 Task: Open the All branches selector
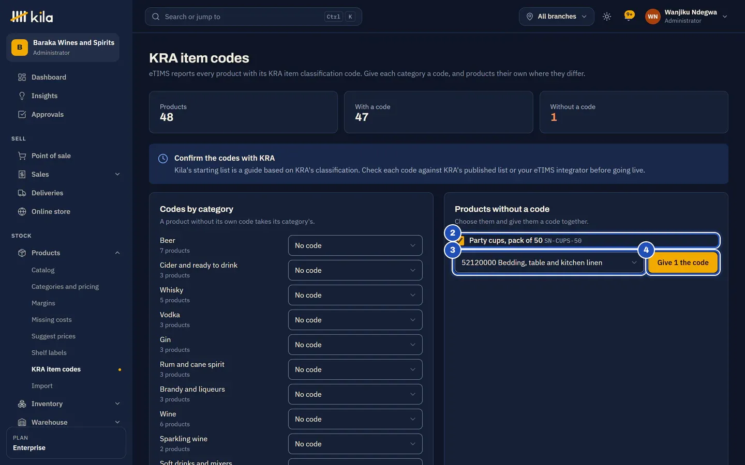point(557,17)
